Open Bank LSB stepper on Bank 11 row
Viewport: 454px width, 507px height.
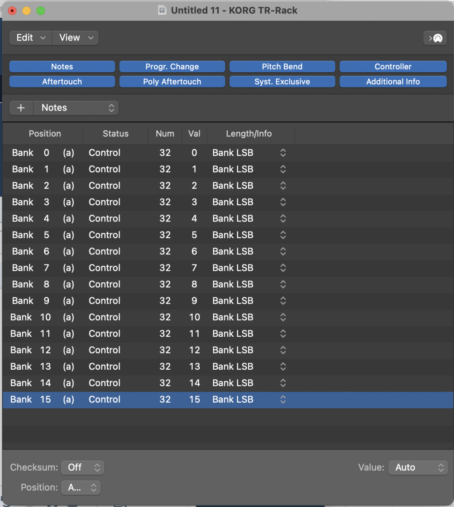click(x=283, y=334)
